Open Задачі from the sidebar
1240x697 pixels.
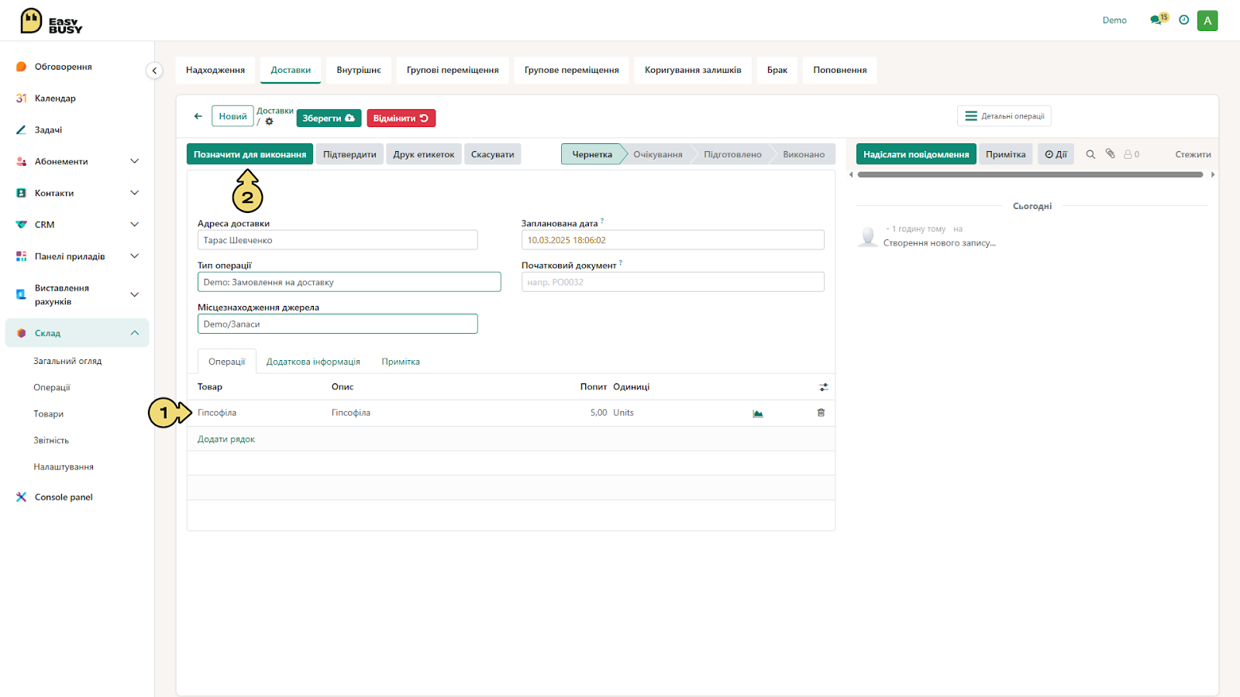click(48, 130)
